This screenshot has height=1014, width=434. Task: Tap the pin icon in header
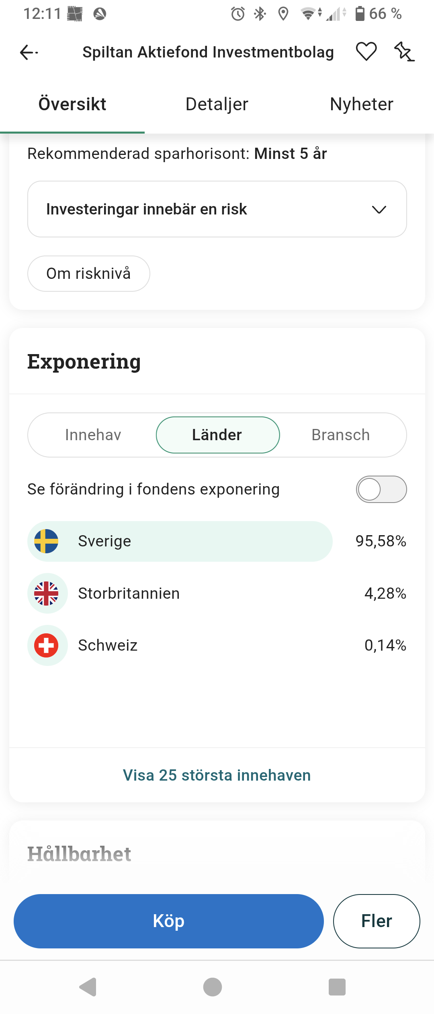click(x=404, y=52)
